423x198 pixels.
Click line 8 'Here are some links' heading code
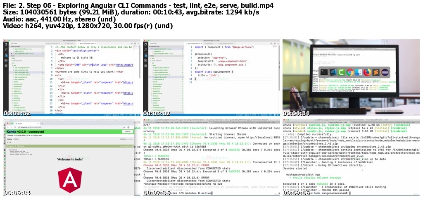(89, 72)
